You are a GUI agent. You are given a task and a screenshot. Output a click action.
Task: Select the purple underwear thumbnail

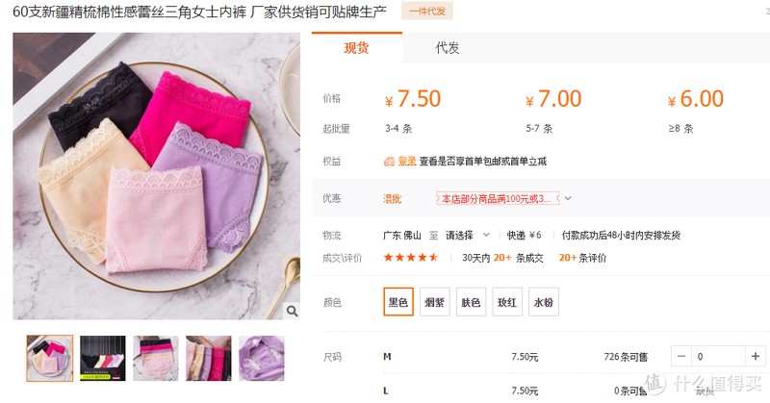point(261,358)
